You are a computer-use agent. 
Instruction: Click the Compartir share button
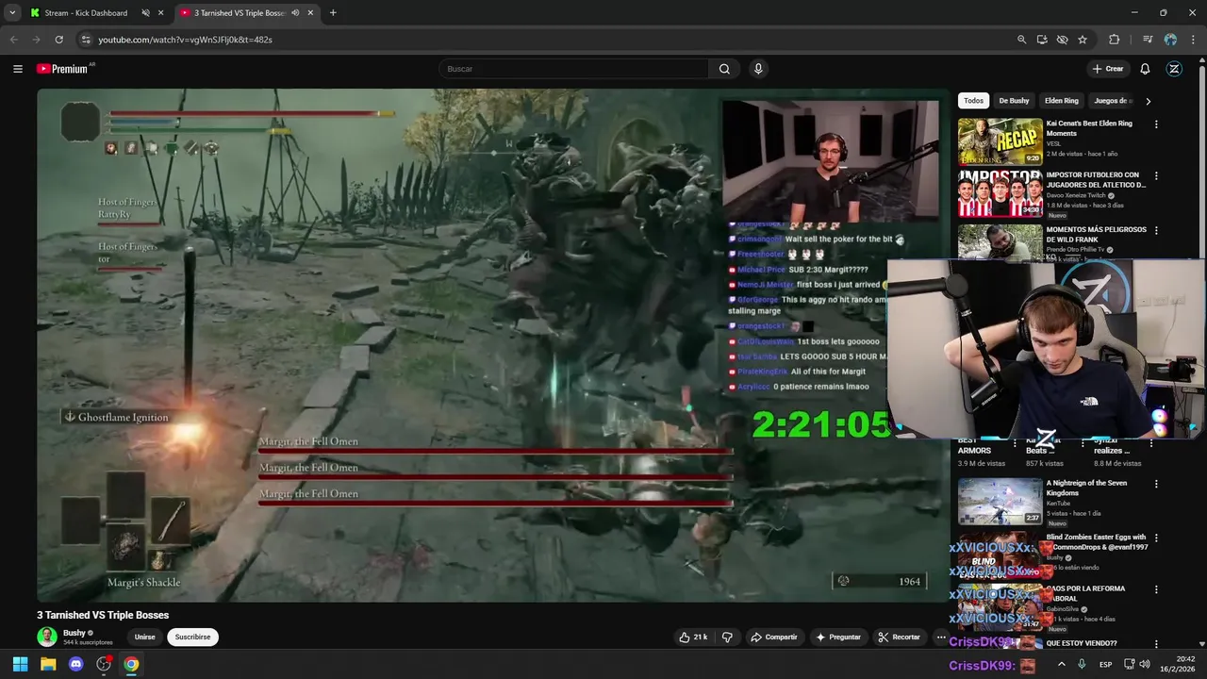click(x=774, y=637)
